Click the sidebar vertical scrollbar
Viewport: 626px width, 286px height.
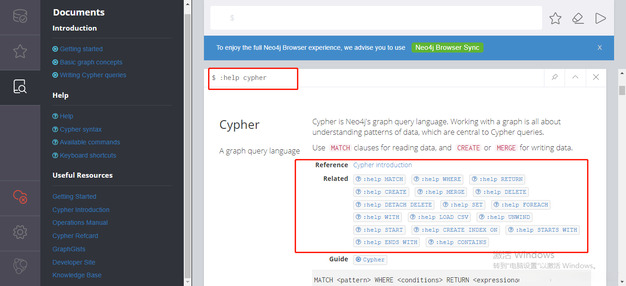187,146
